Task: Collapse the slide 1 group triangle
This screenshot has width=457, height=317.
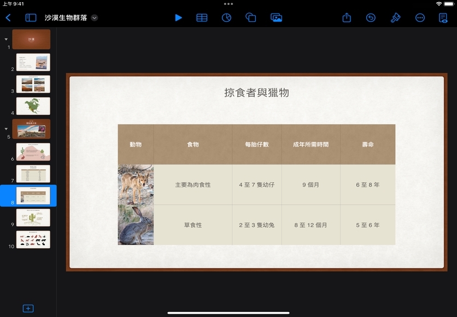Action: (x=6, y=39)
